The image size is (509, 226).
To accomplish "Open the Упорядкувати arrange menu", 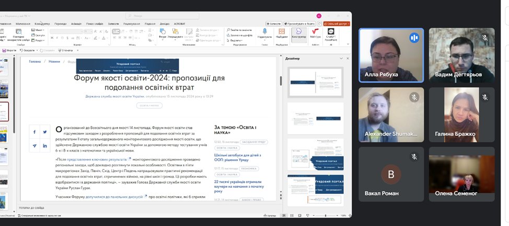I will (176, 33).
